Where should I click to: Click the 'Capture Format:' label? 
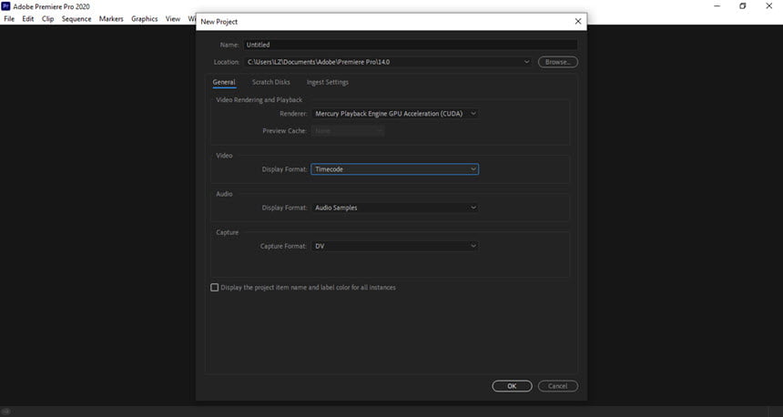click(x=283, y=246)
